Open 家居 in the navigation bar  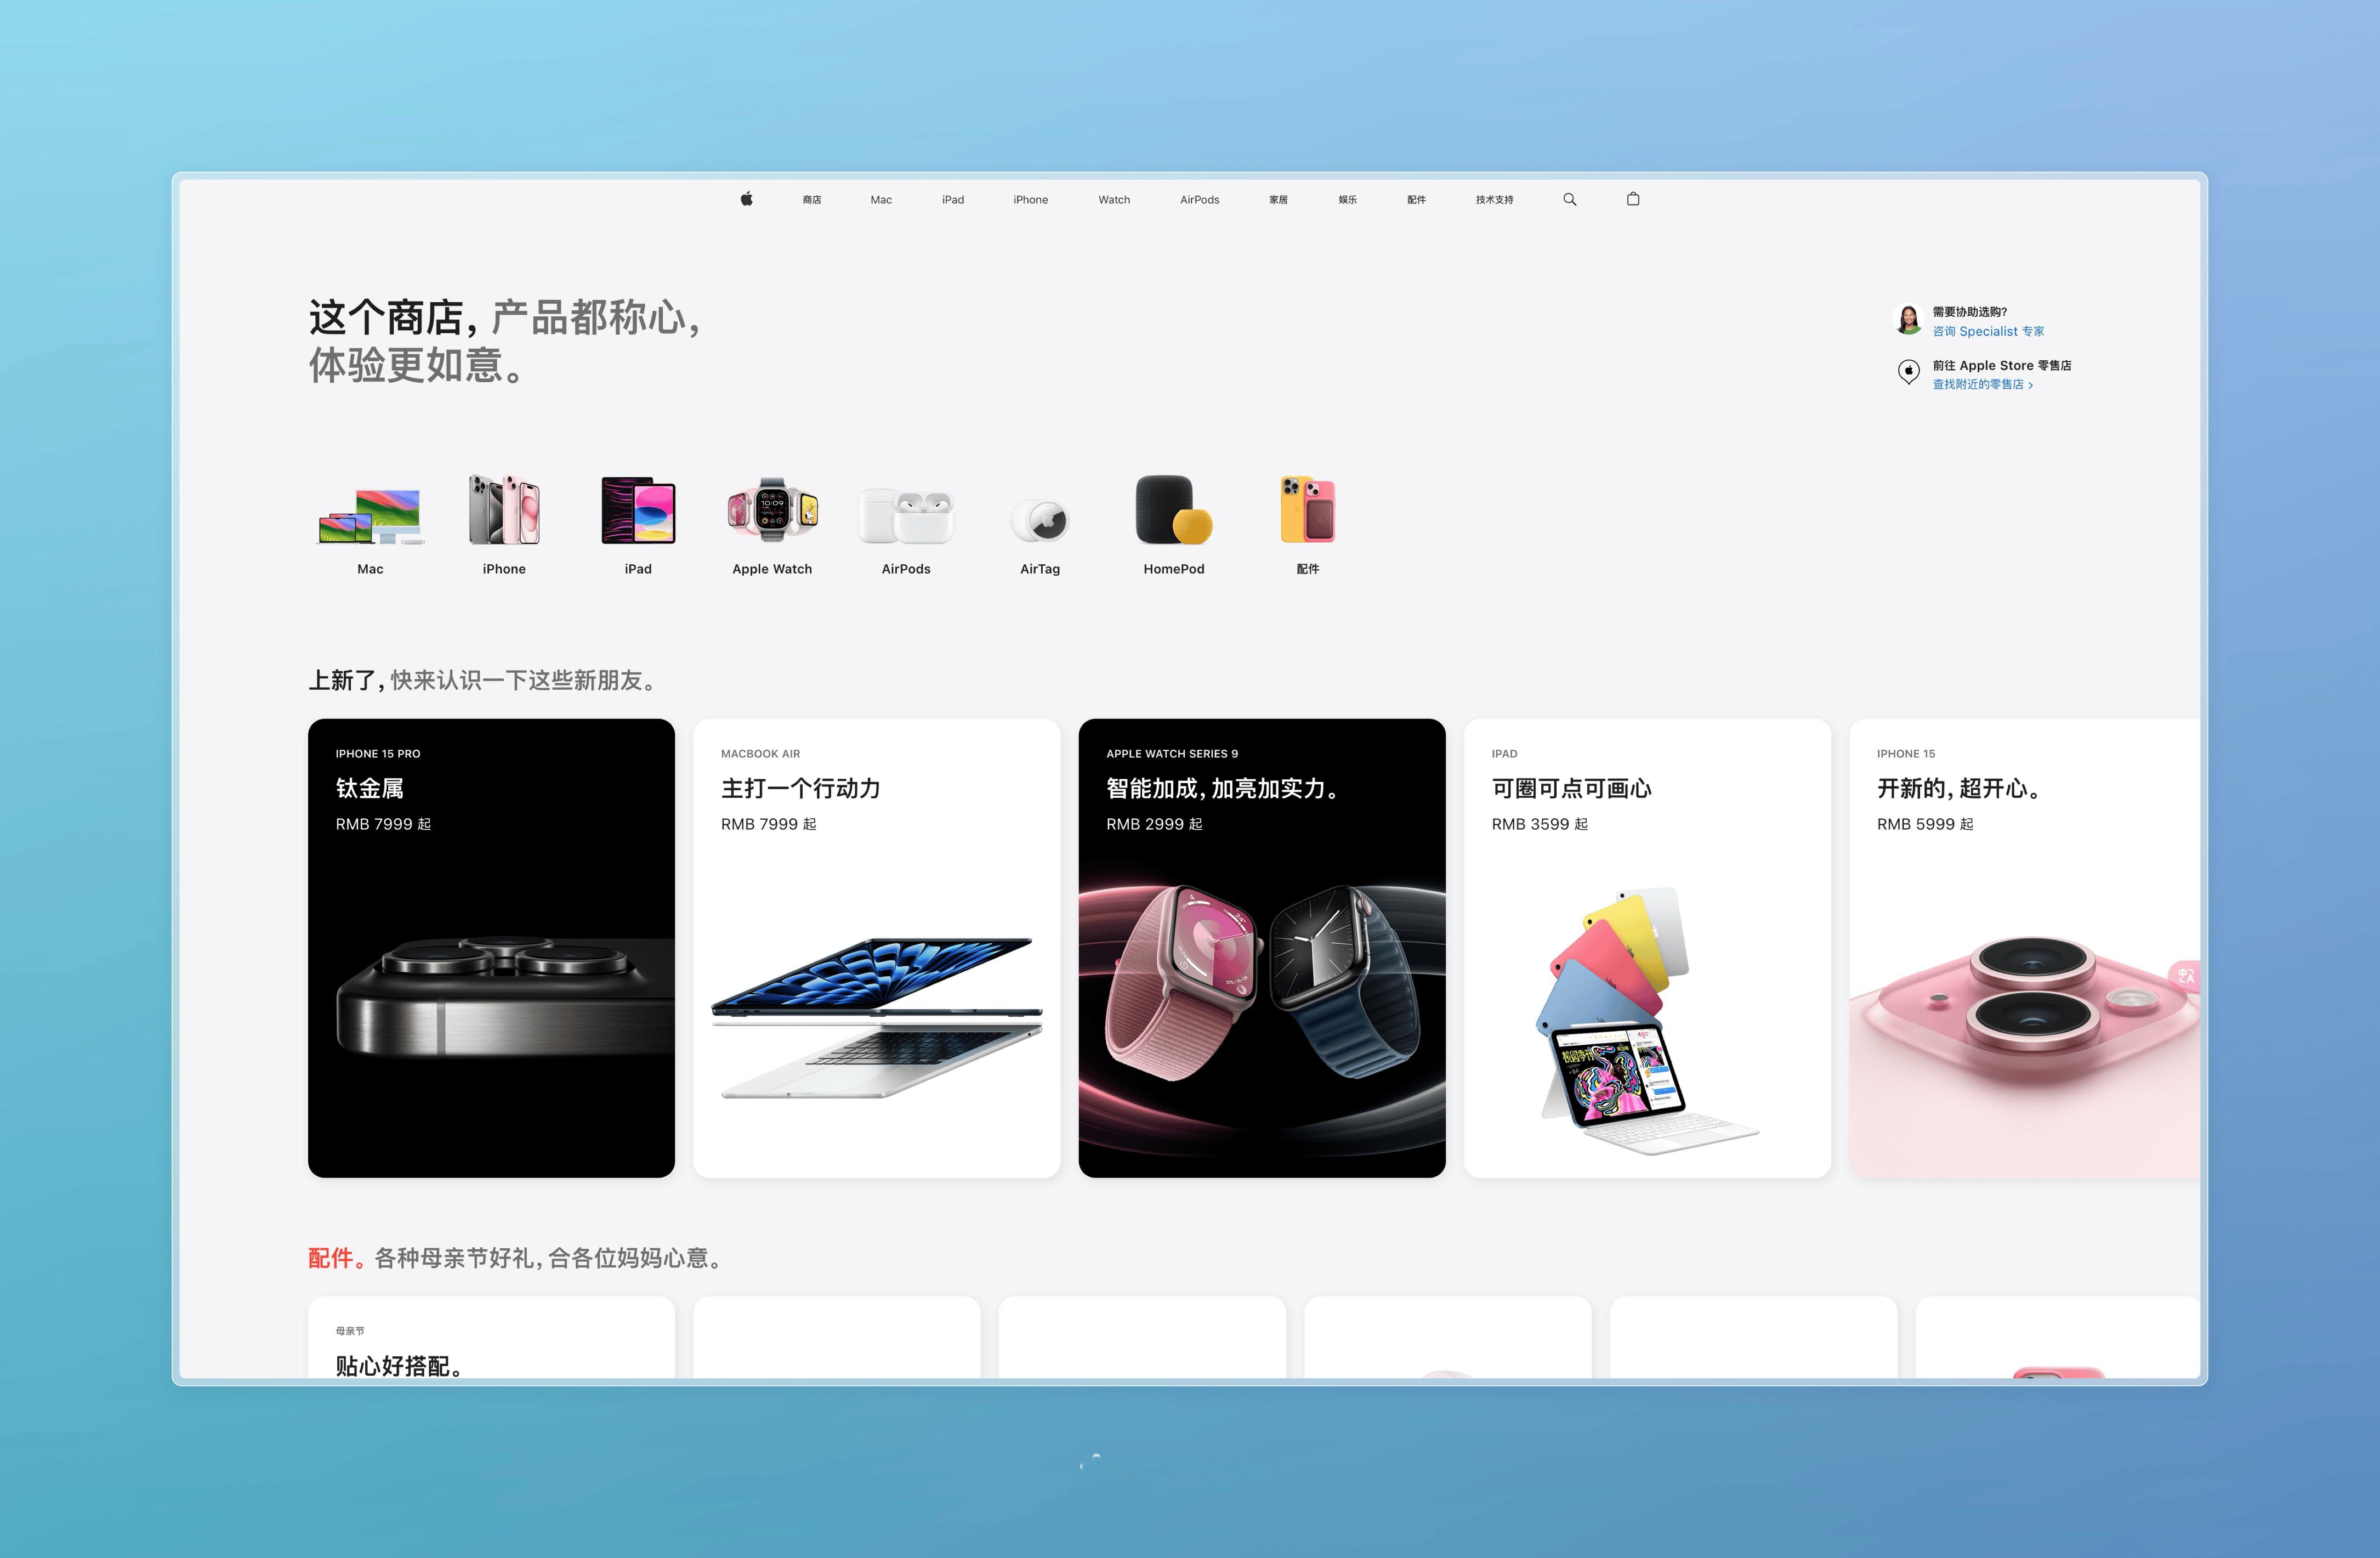pos(1278,200)
